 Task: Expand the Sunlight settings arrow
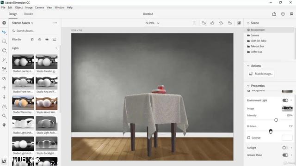(x=291, y=148)
